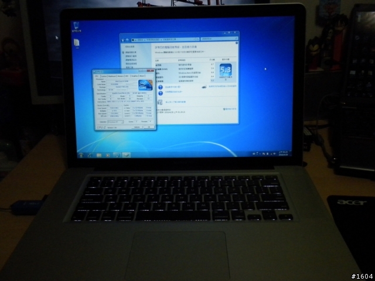Image resolution: width=375 pixels, height=281 pixels.
Task: Open the processor Selection dropdown in CPU-Z
Action: tap(115, 122)
